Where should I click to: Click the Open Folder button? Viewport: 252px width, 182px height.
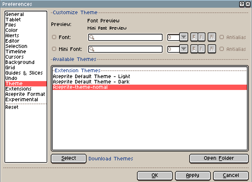click(x=219, y=158)
